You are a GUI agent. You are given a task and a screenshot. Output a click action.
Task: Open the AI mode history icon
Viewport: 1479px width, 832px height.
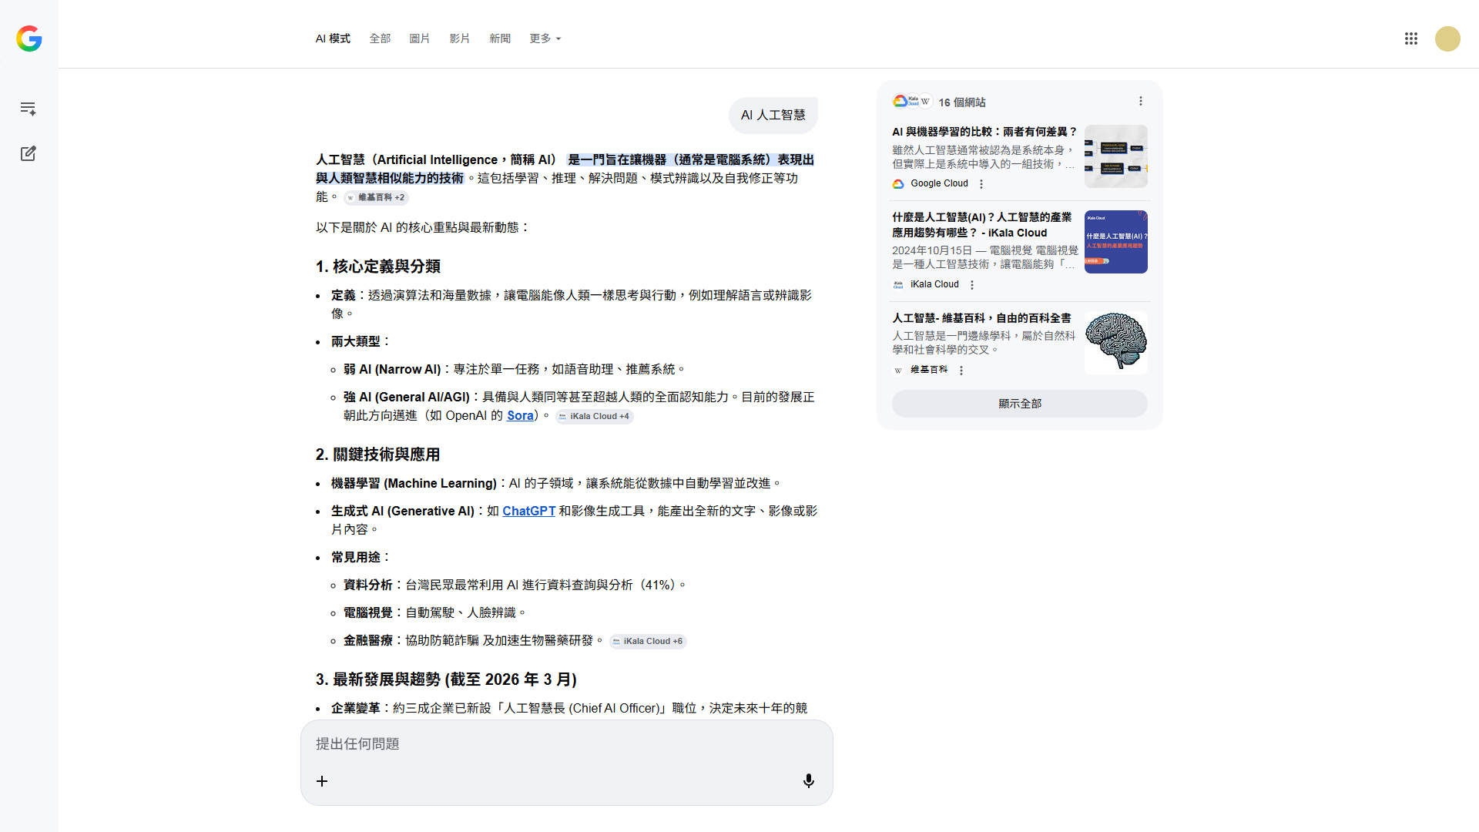(x=29, y=109)
